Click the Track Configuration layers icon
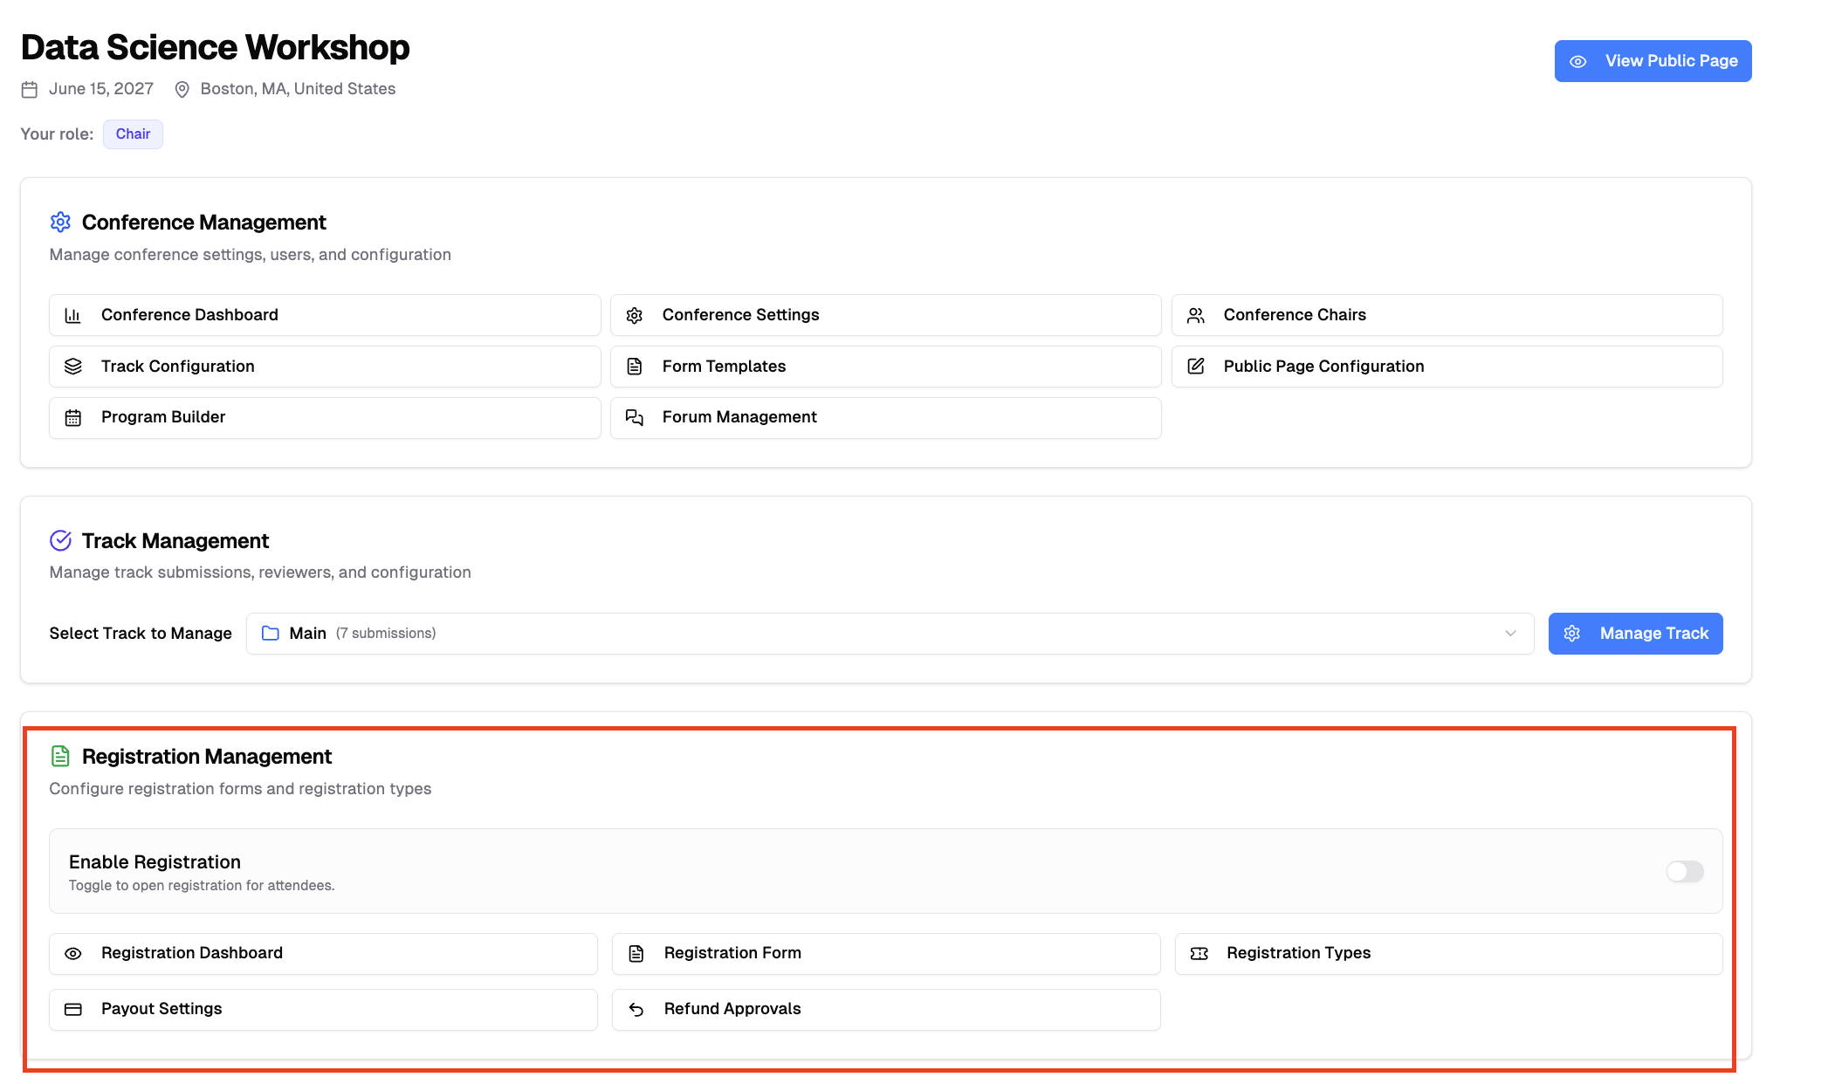 73,367
